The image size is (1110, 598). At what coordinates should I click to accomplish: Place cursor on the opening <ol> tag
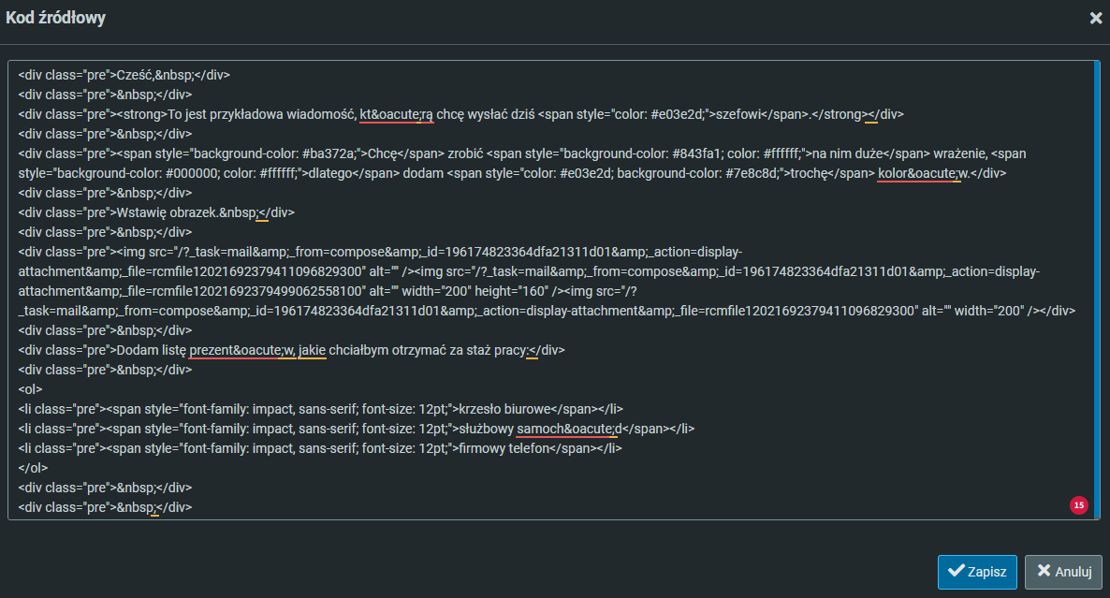coord(30,389)
